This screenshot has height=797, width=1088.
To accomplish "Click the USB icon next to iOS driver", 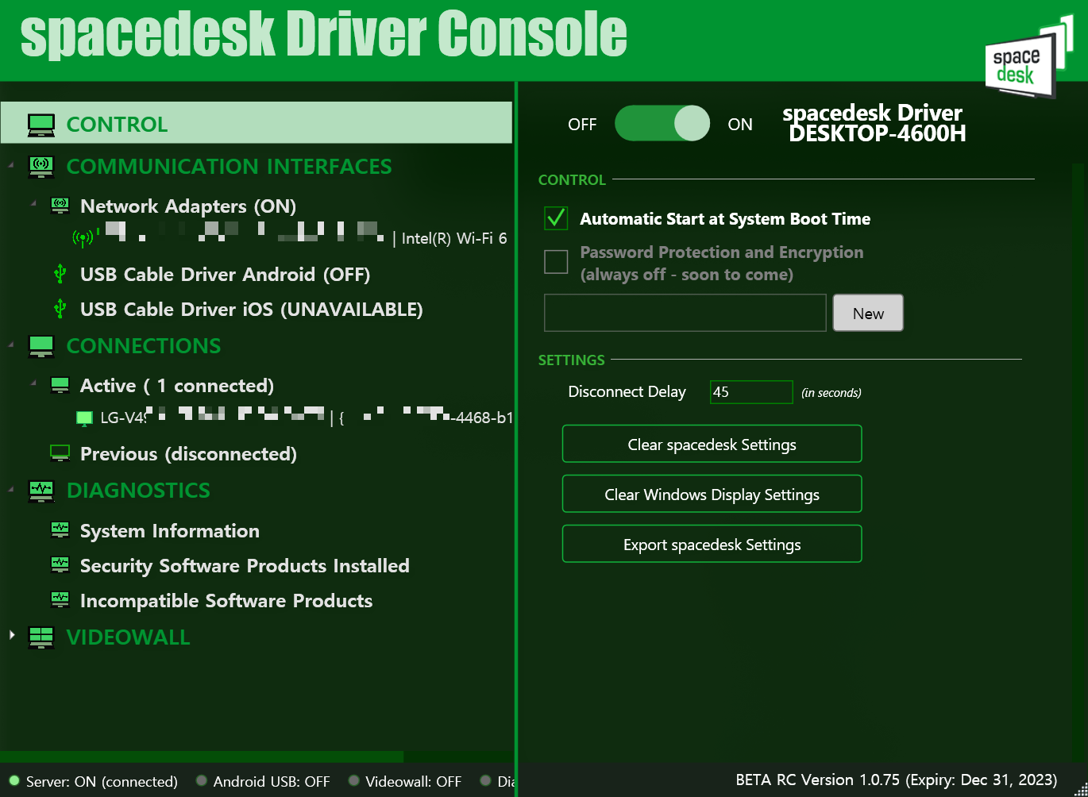I will 60,309.
